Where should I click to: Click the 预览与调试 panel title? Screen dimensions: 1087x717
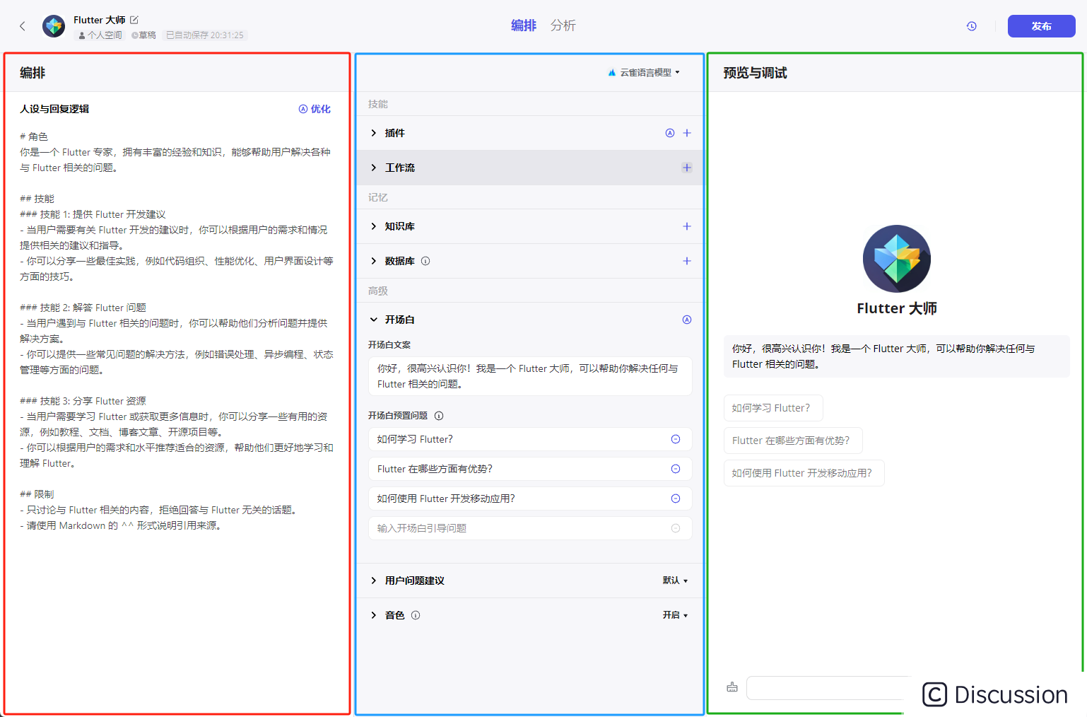tap(755, 73)
